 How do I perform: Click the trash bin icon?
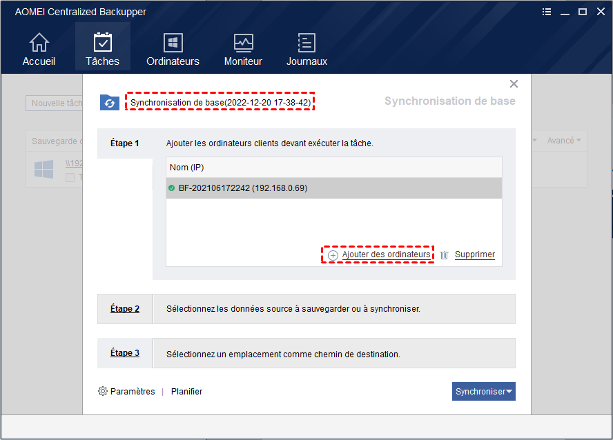coord(444,255)
